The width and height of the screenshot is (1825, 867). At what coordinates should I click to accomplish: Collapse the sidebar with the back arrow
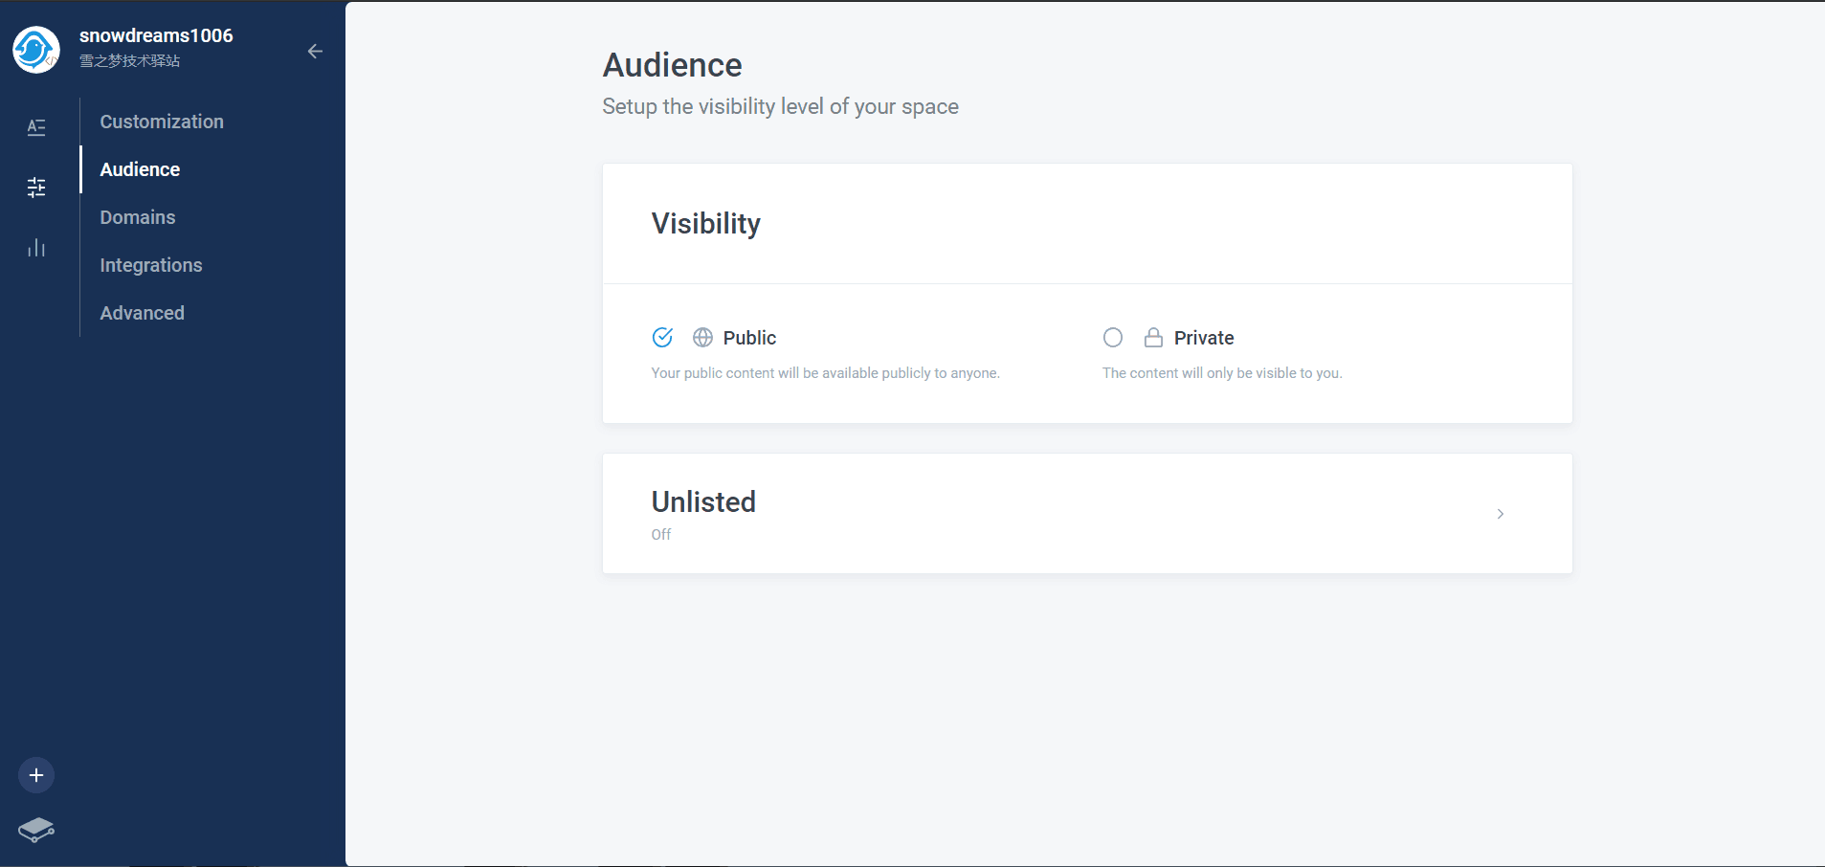315,52
